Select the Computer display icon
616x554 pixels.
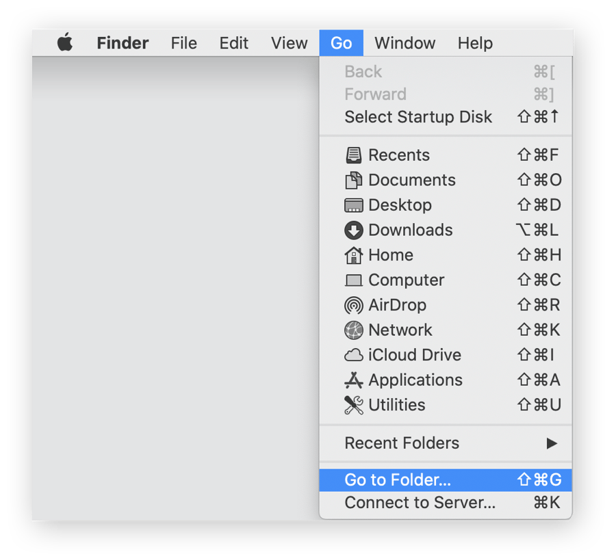click(x=353, y=280)
